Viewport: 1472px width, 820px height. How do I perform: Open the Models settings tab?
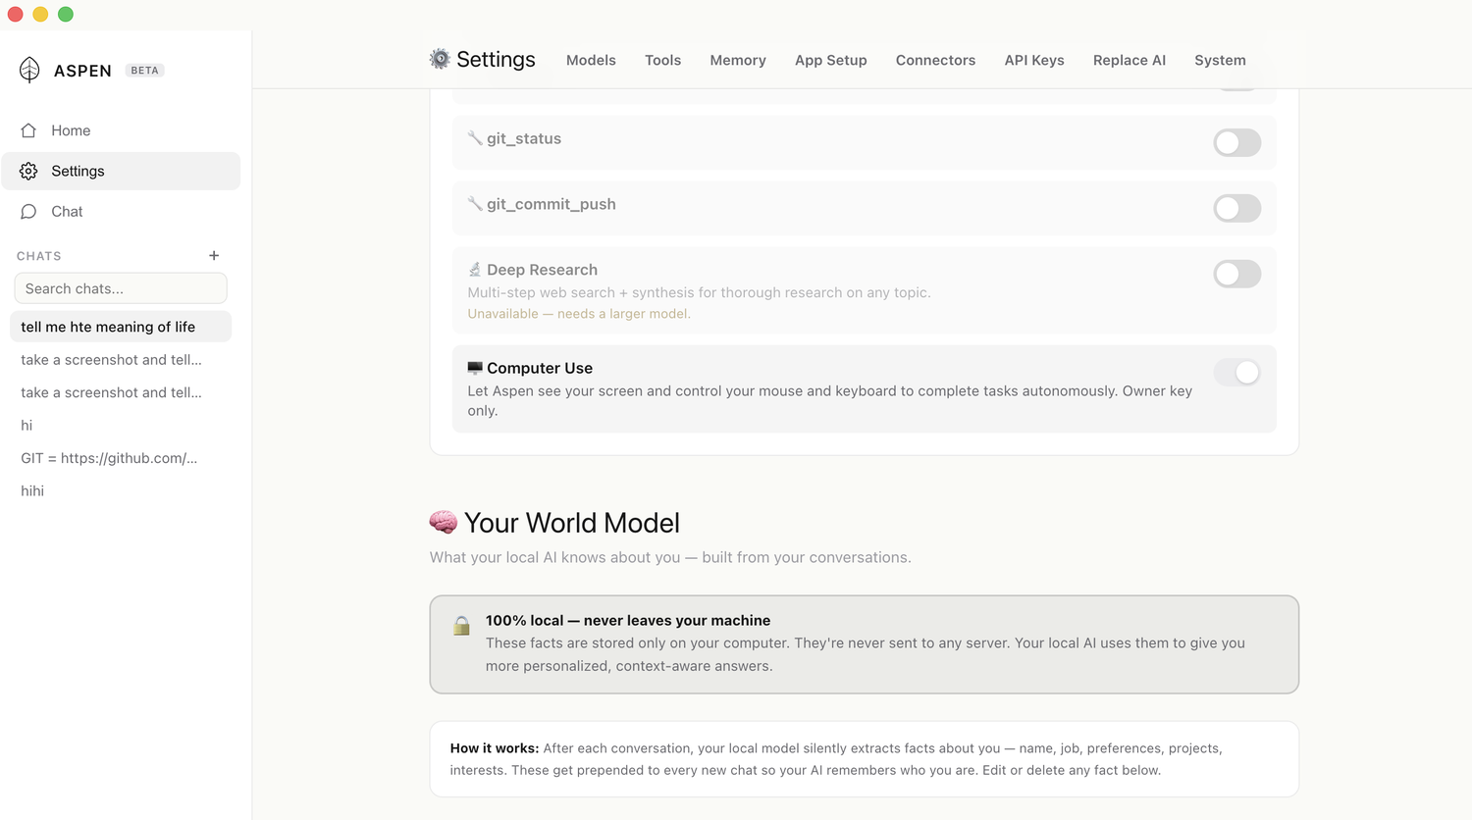[591, 60]
